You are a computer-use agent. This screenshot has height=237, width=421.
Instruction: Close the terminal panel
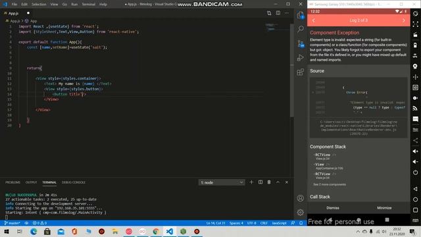coord(287,182)
